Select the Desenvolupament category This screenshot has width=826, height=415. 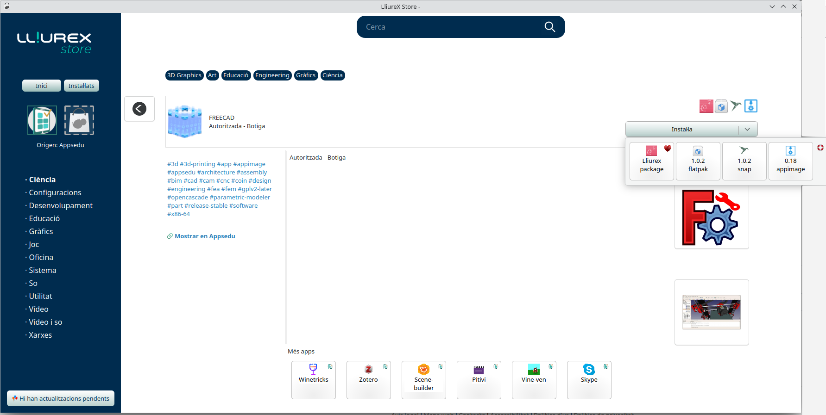pyautogui.click(x=61, y=205)
